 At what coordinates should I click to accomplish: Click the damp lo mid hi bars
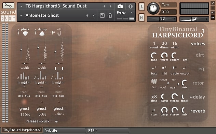coord(42,75)
